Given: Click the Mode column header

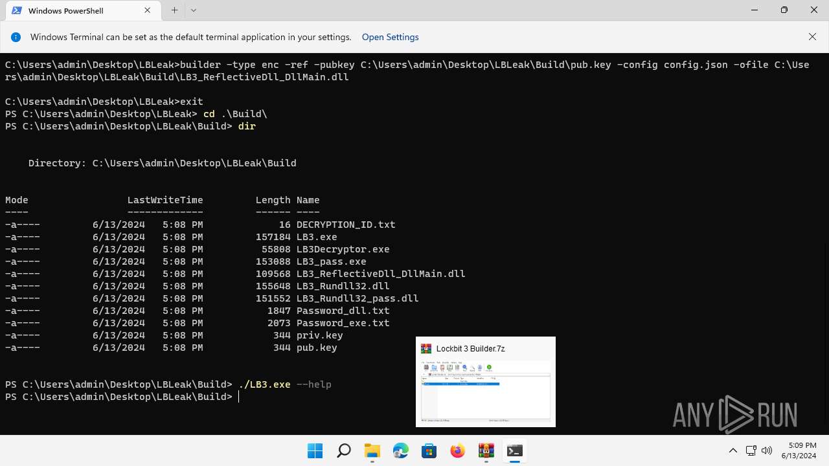Looking at the screenshot, I should (x=17, y=200).
